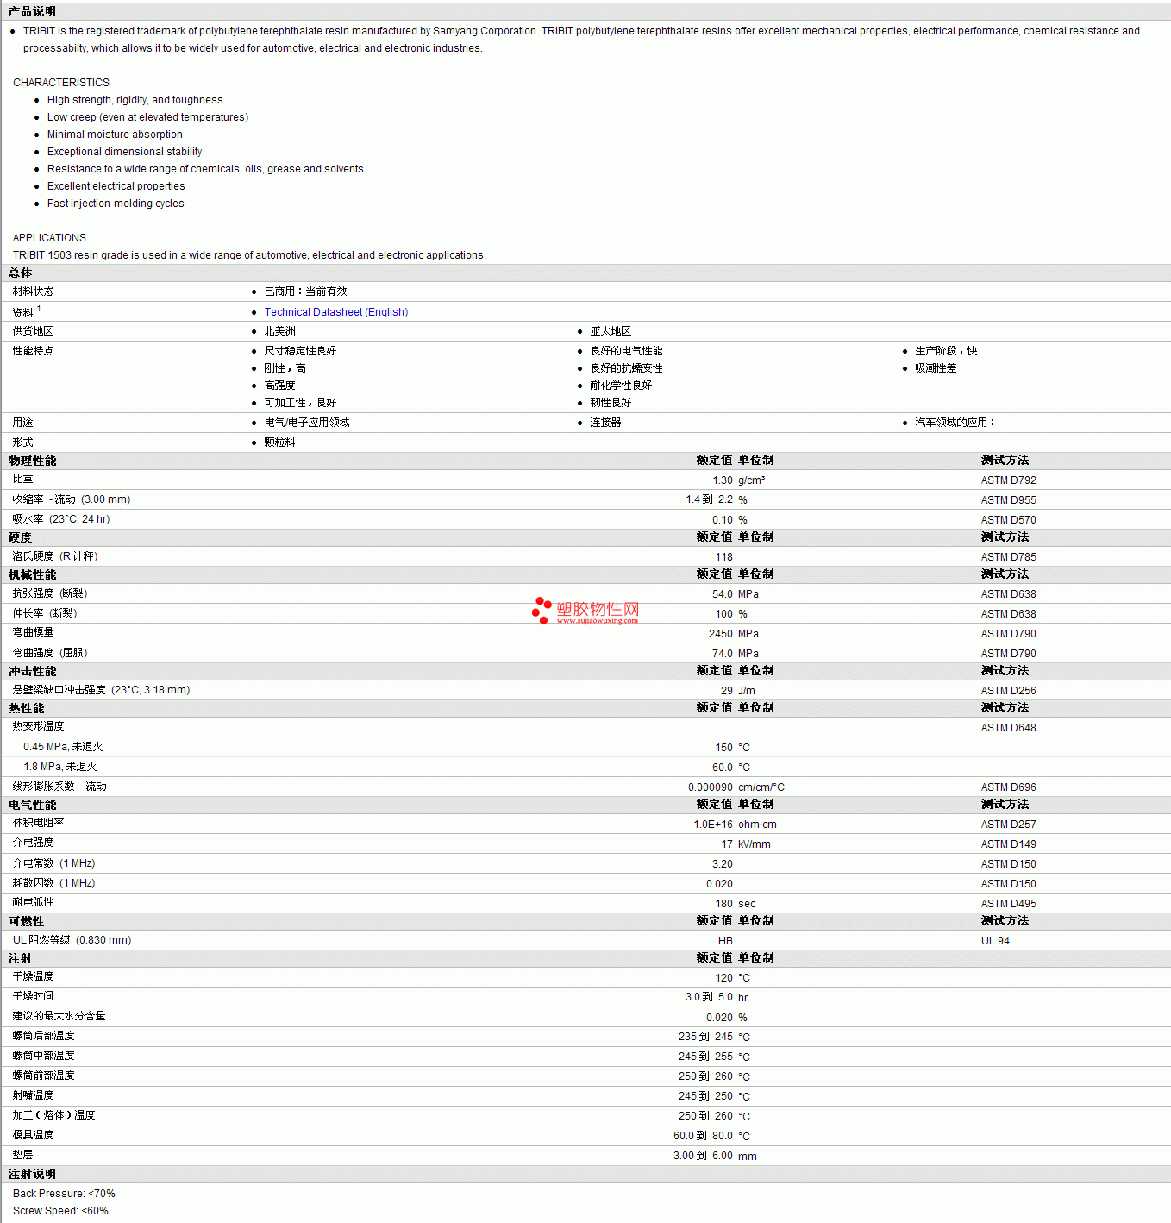Select 'Fast injection-molding cycles' bullet
1171x1223 pixels.
click(x=116, y=204)
